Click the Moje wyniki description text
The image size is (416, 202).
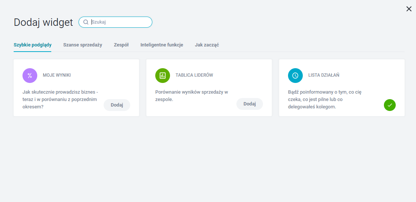(60, 100)
